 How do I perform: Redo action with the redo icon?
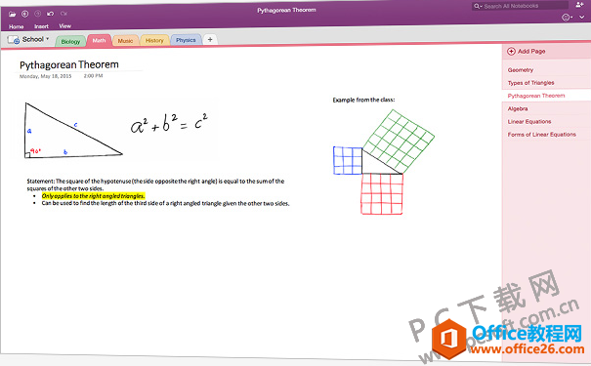63,14
